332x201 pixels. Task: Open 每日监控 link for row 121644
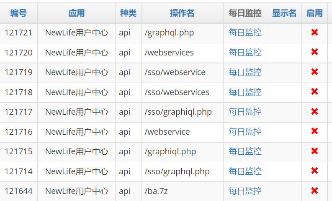click(x=245, y=191)
